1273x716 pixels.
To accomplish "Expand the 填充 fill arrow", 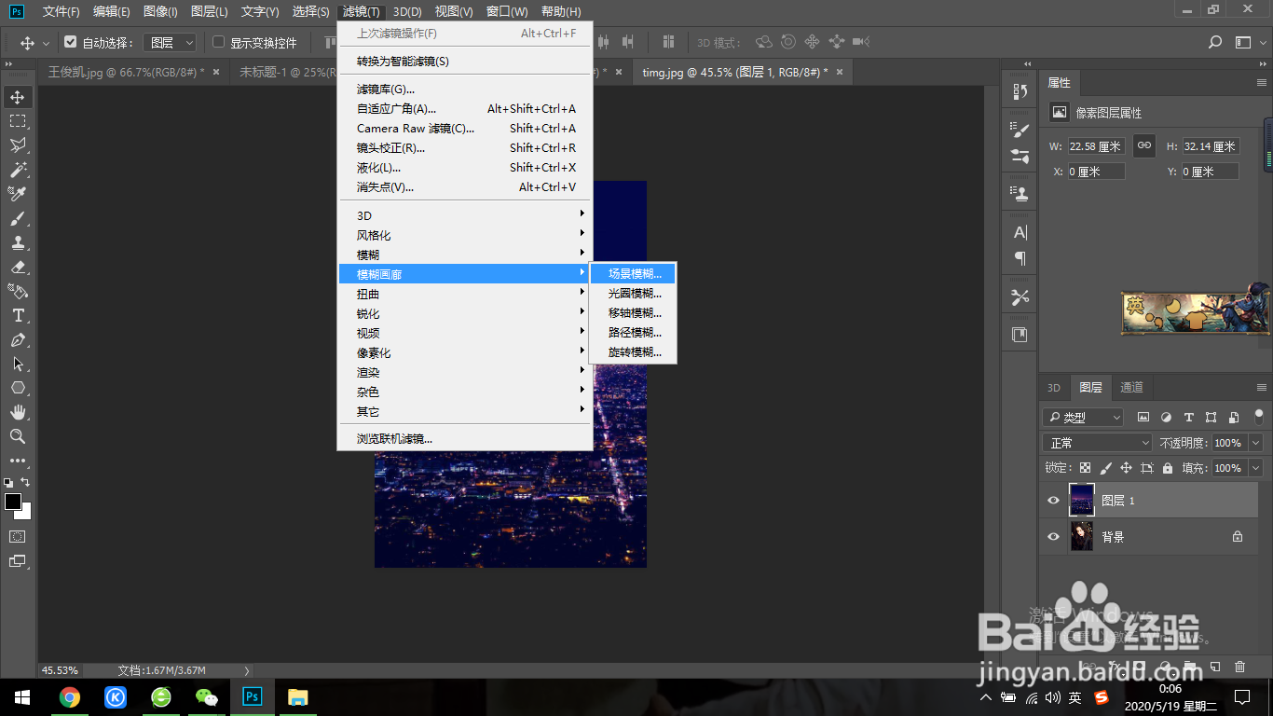I will pyautogui.click(x=1255, y=468).
